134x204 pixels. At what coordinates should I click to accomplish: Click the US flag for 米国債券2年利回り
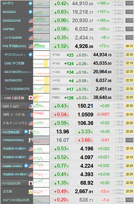[x=31, y=149]
